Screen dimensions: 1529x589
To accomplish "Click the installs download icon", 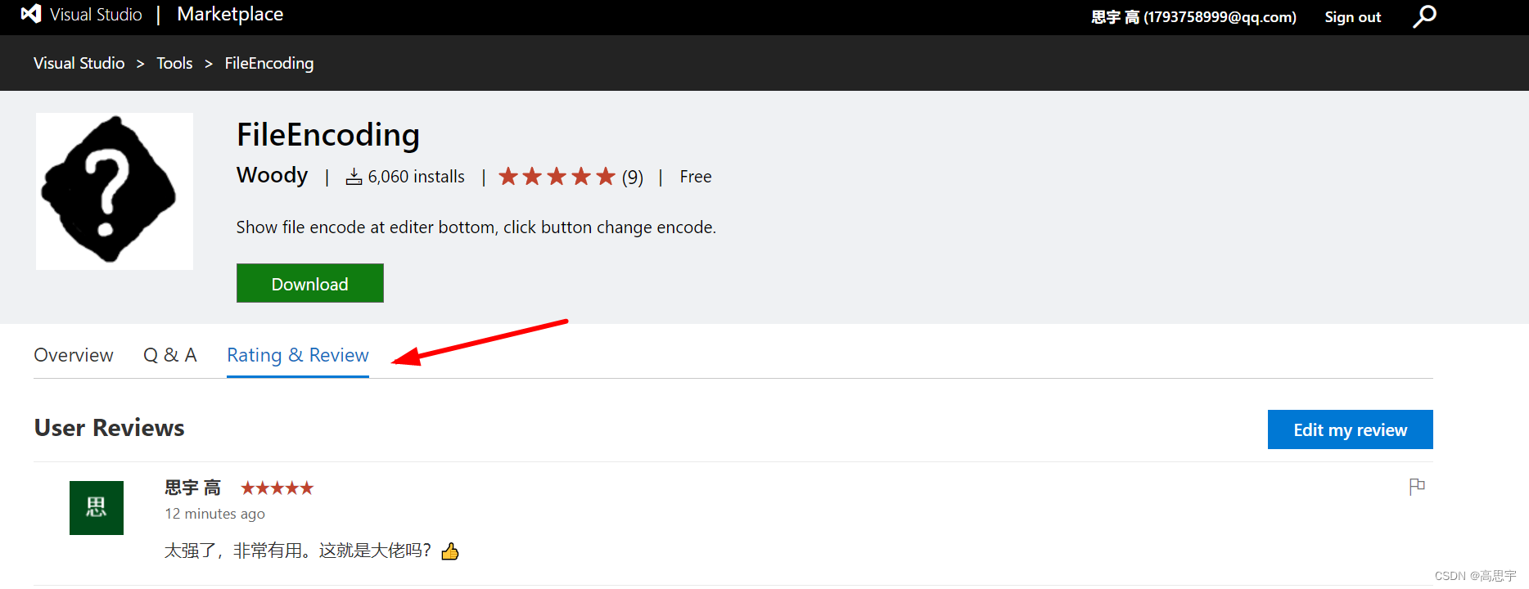I will [354, 177].
